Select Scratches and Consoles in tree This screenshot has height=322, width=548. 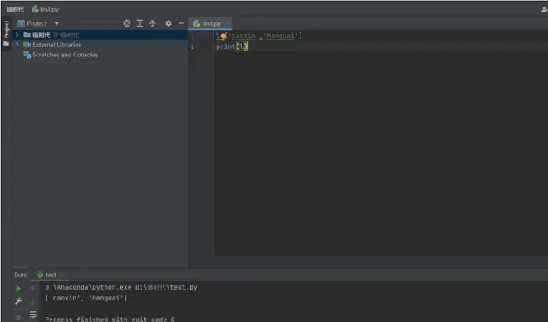click(x=65, y=55)
